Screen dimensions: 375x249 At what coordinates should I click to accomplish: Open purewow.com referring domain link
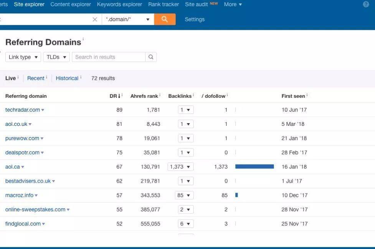click(22, 139)
